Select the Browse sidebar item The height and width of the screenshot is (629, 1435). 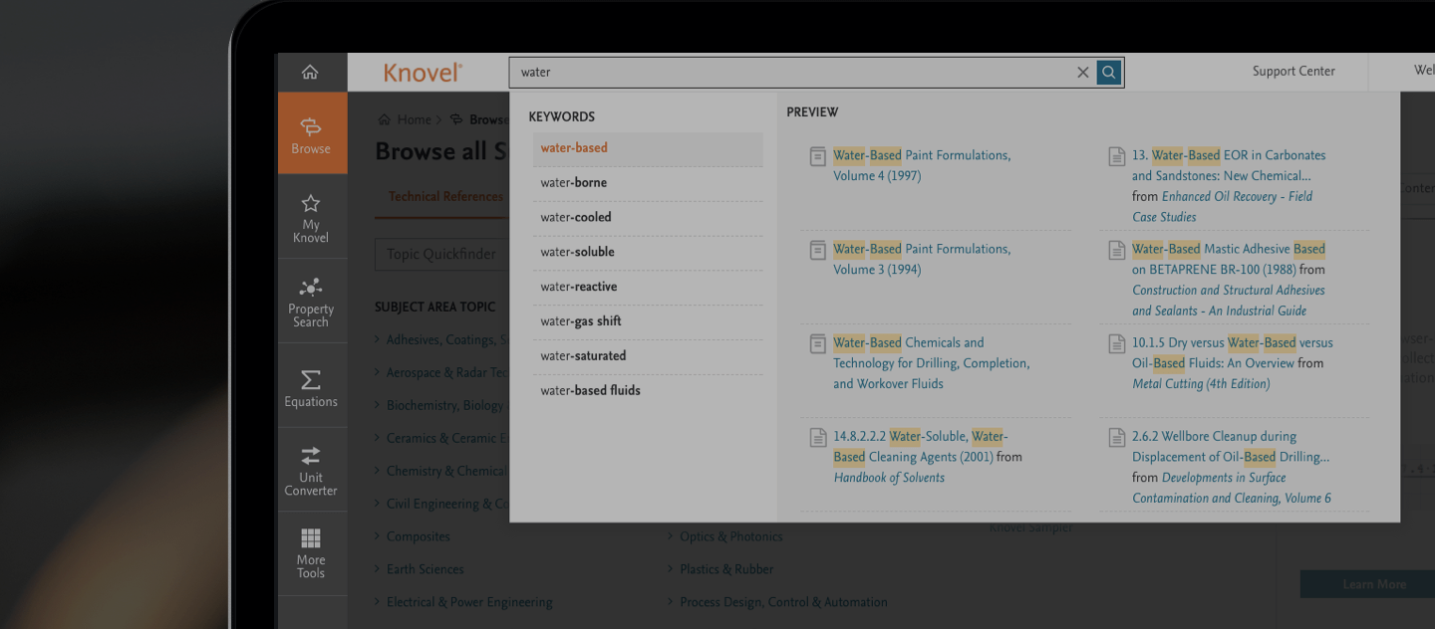pyautogui.click(x=312, y=133)
